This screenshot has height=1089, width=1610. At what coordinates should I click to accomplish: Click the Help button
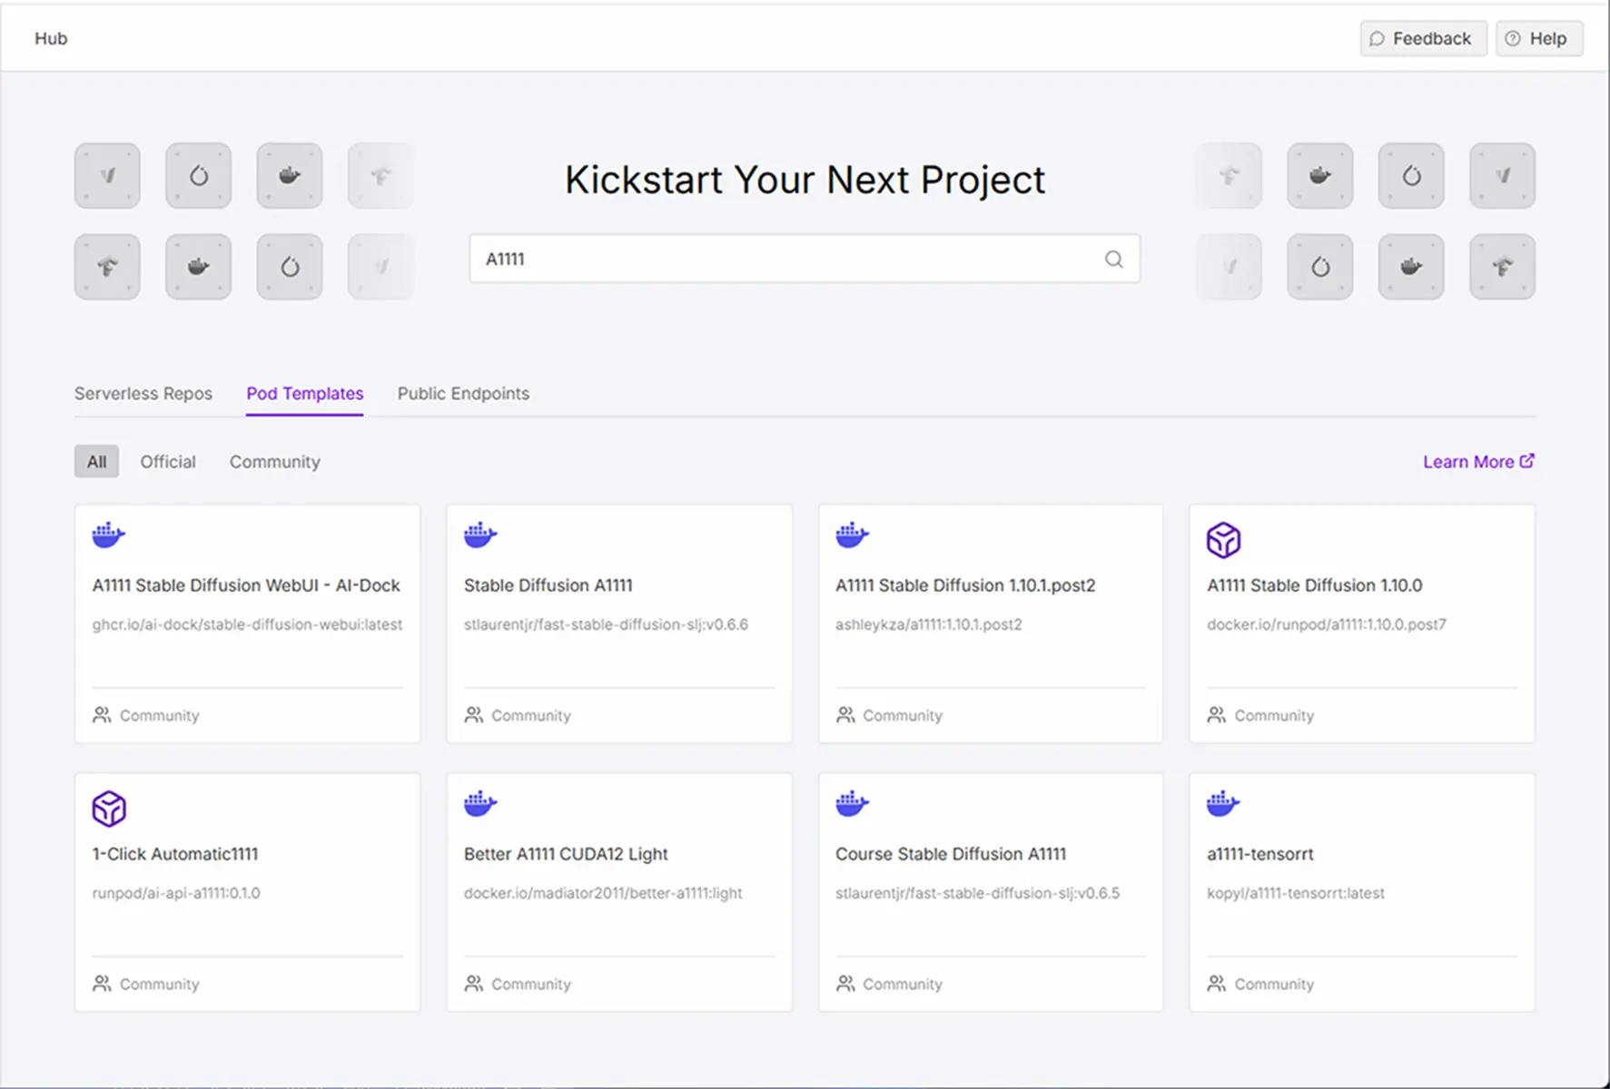click(1538, 39)
